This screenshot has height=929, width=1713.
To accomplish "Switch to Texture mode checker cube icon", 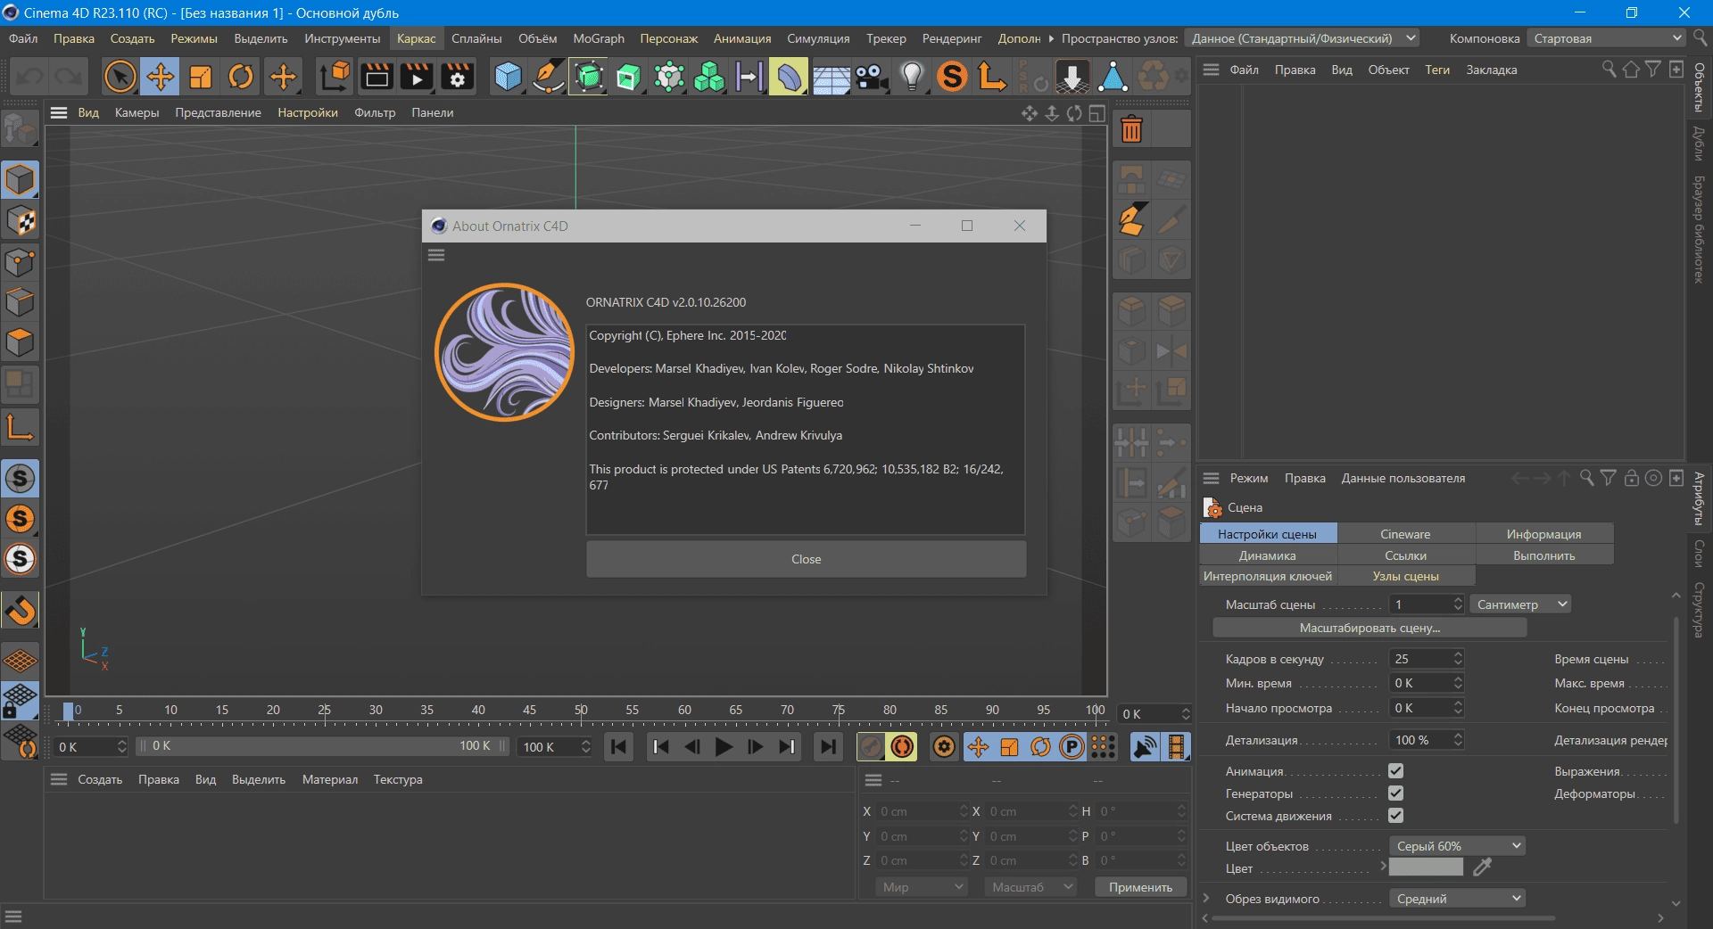I will [x=20, y=221].
